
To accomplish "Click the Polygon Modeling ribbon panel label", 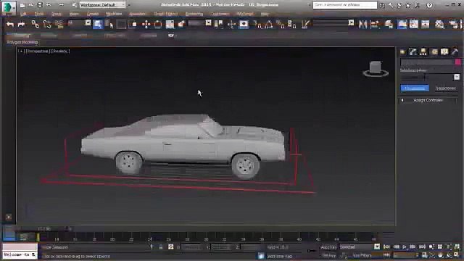I will coord(22,42).
